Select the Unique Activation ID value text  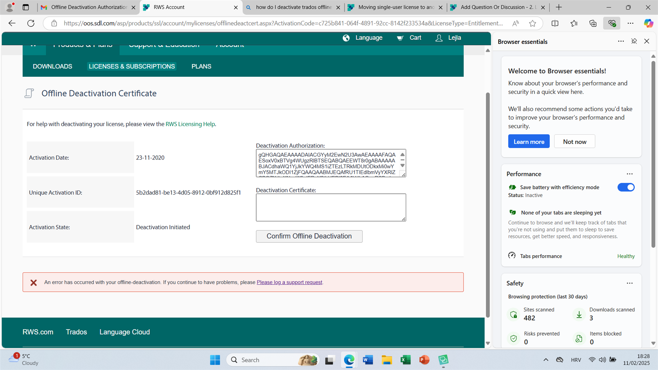189,193
